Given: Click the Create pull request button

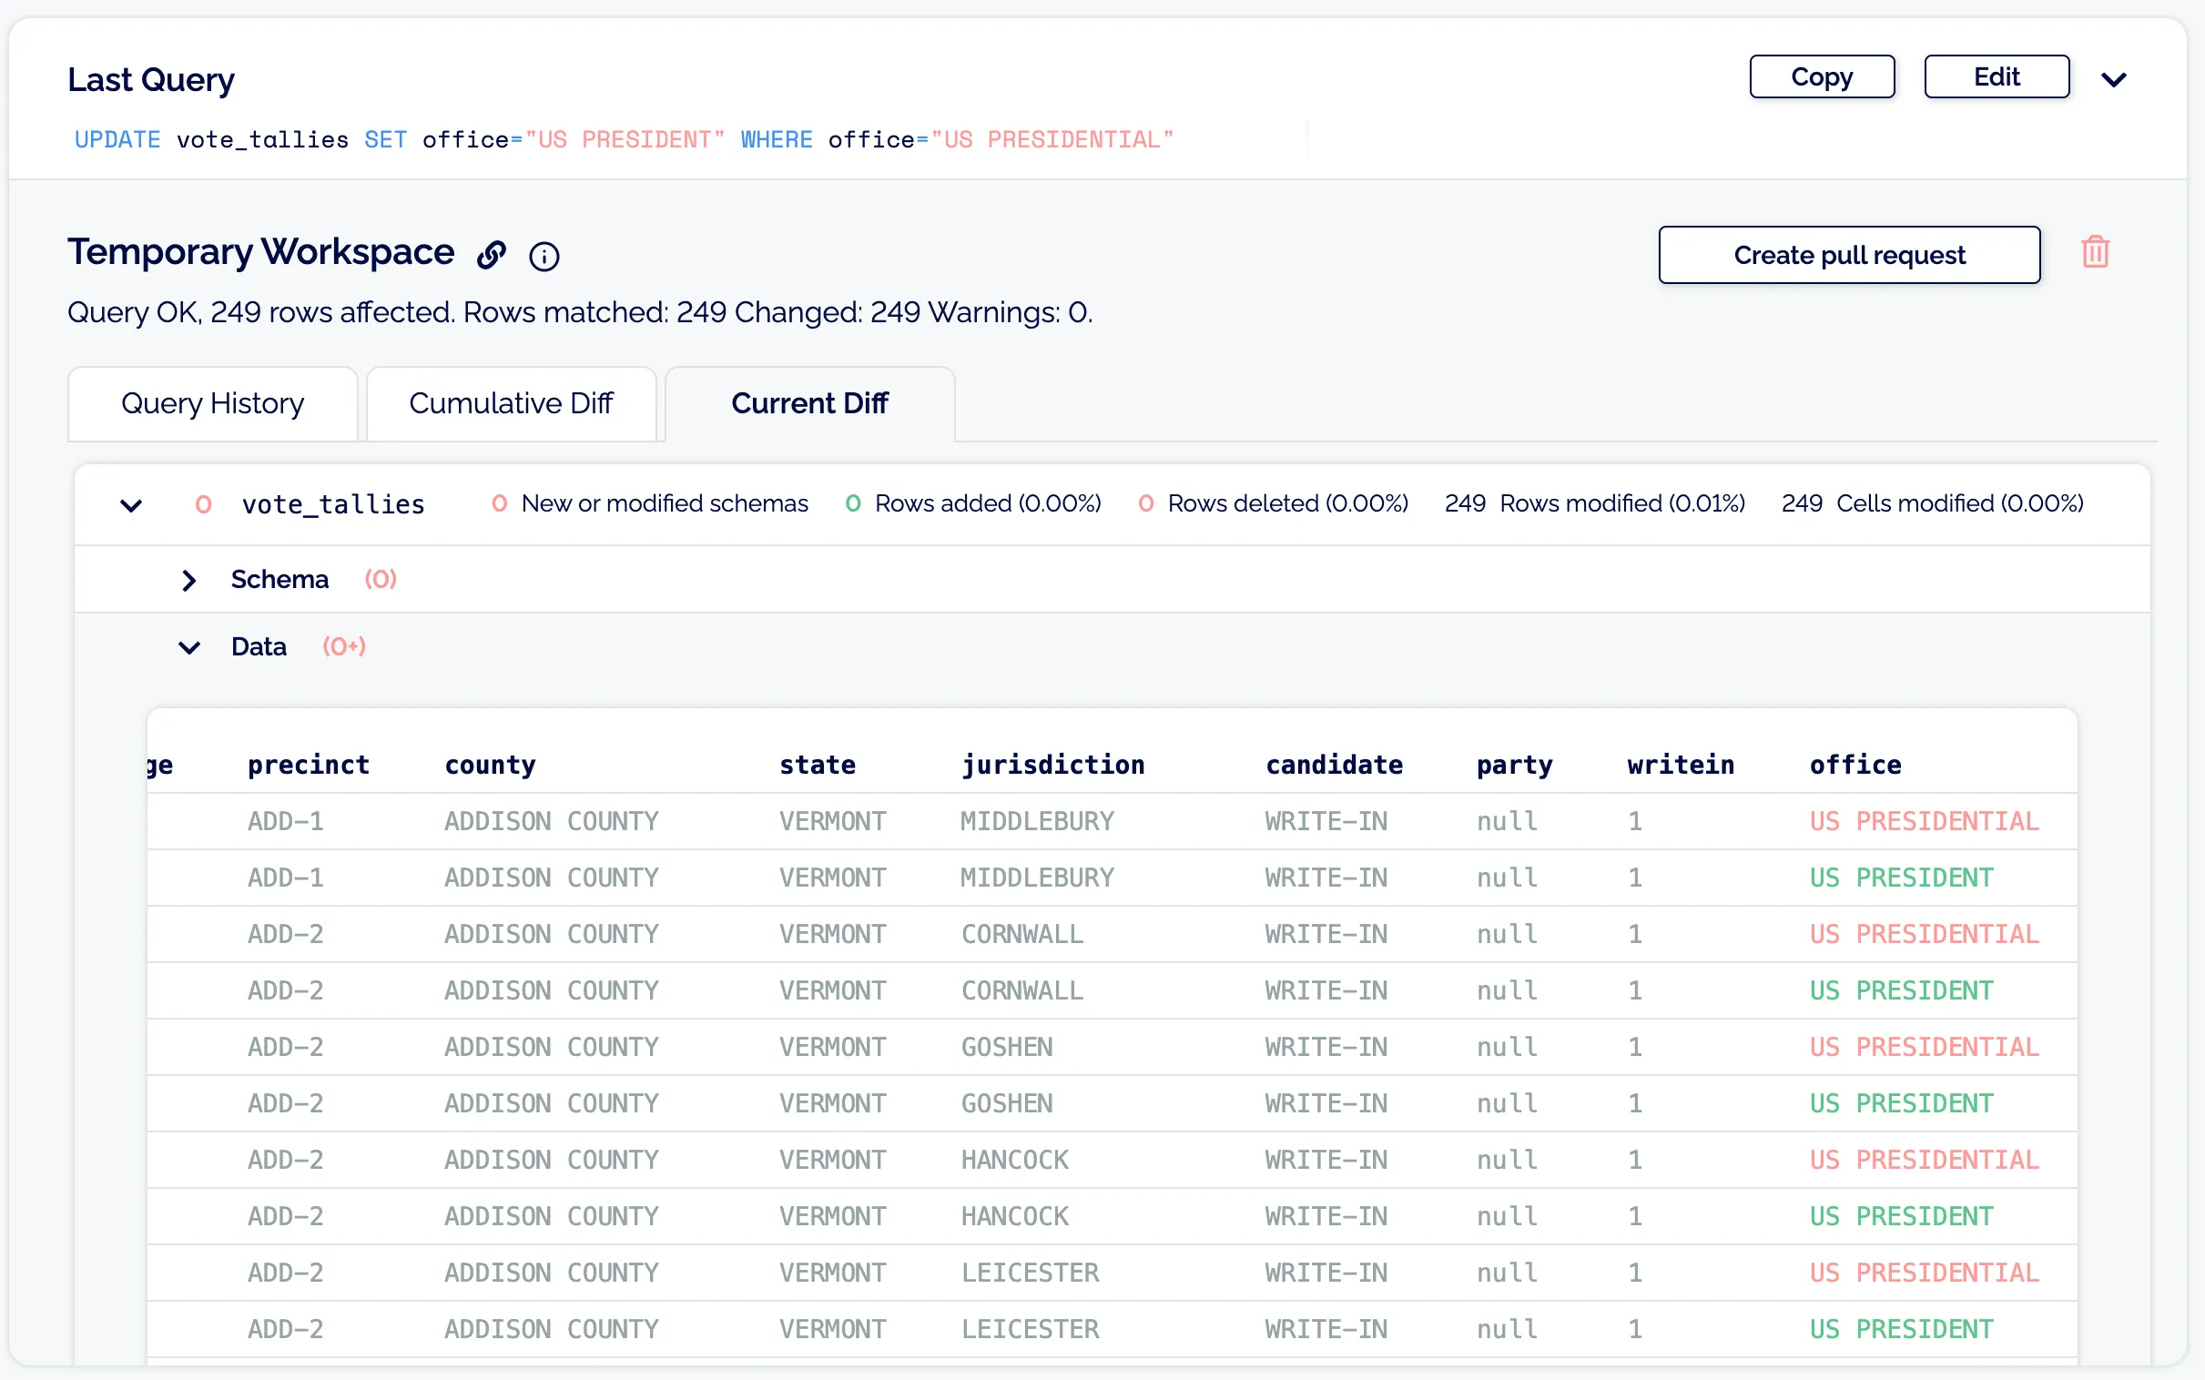Looking at the screenshot, I should (x=1848, y=255).
